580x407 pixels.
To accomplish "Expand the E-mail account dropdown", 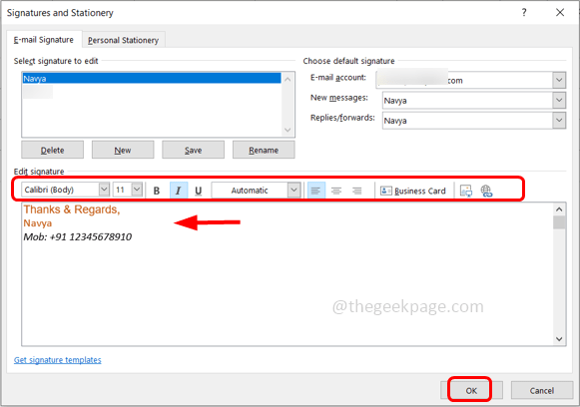I will pos(559,80).
